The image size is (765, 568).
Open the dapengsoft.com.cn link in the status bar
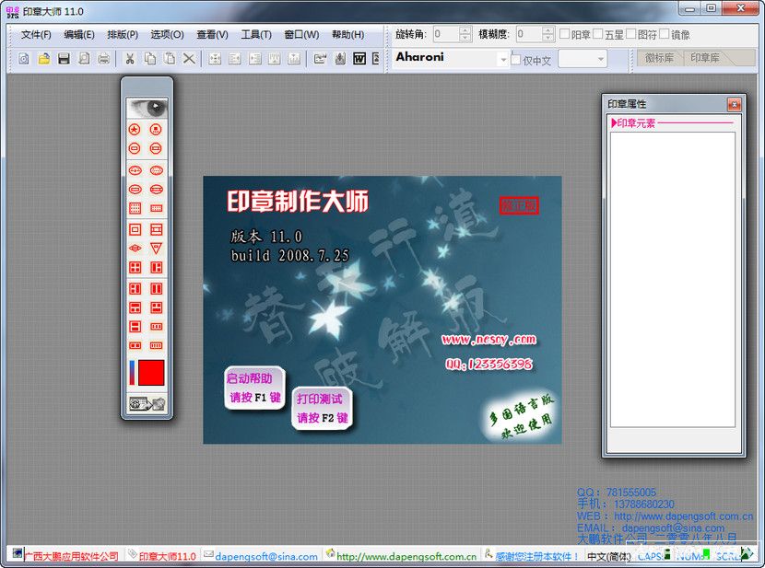(406, 557)
